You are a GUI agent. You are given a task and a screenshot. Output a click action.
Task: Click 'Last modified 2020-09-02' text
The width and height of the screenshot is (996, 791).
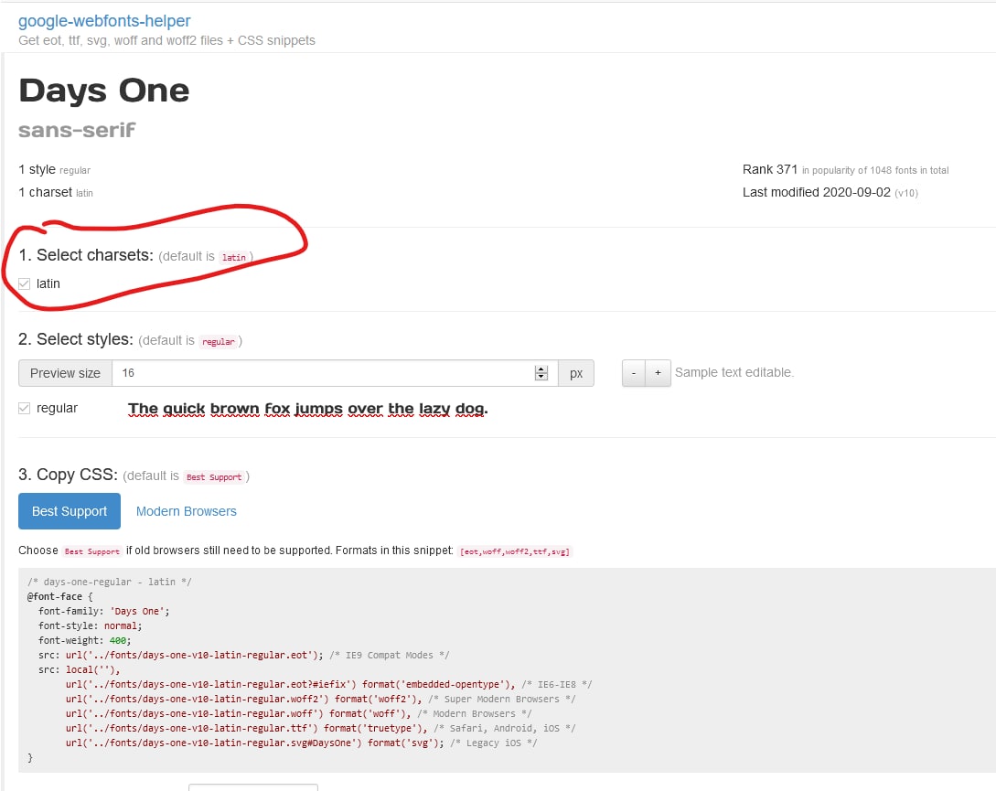816,193
